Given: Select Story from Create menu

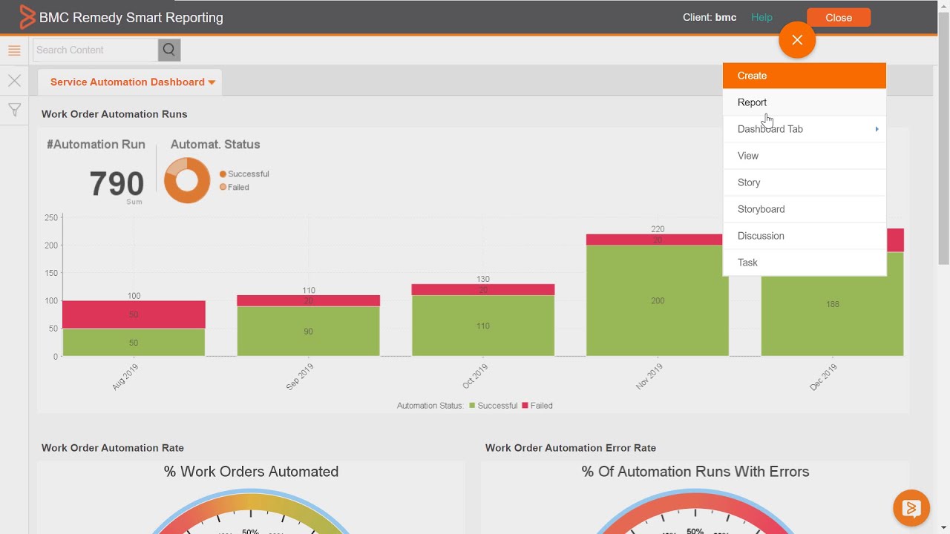Looking at the screenshot, I should (805, 182).
